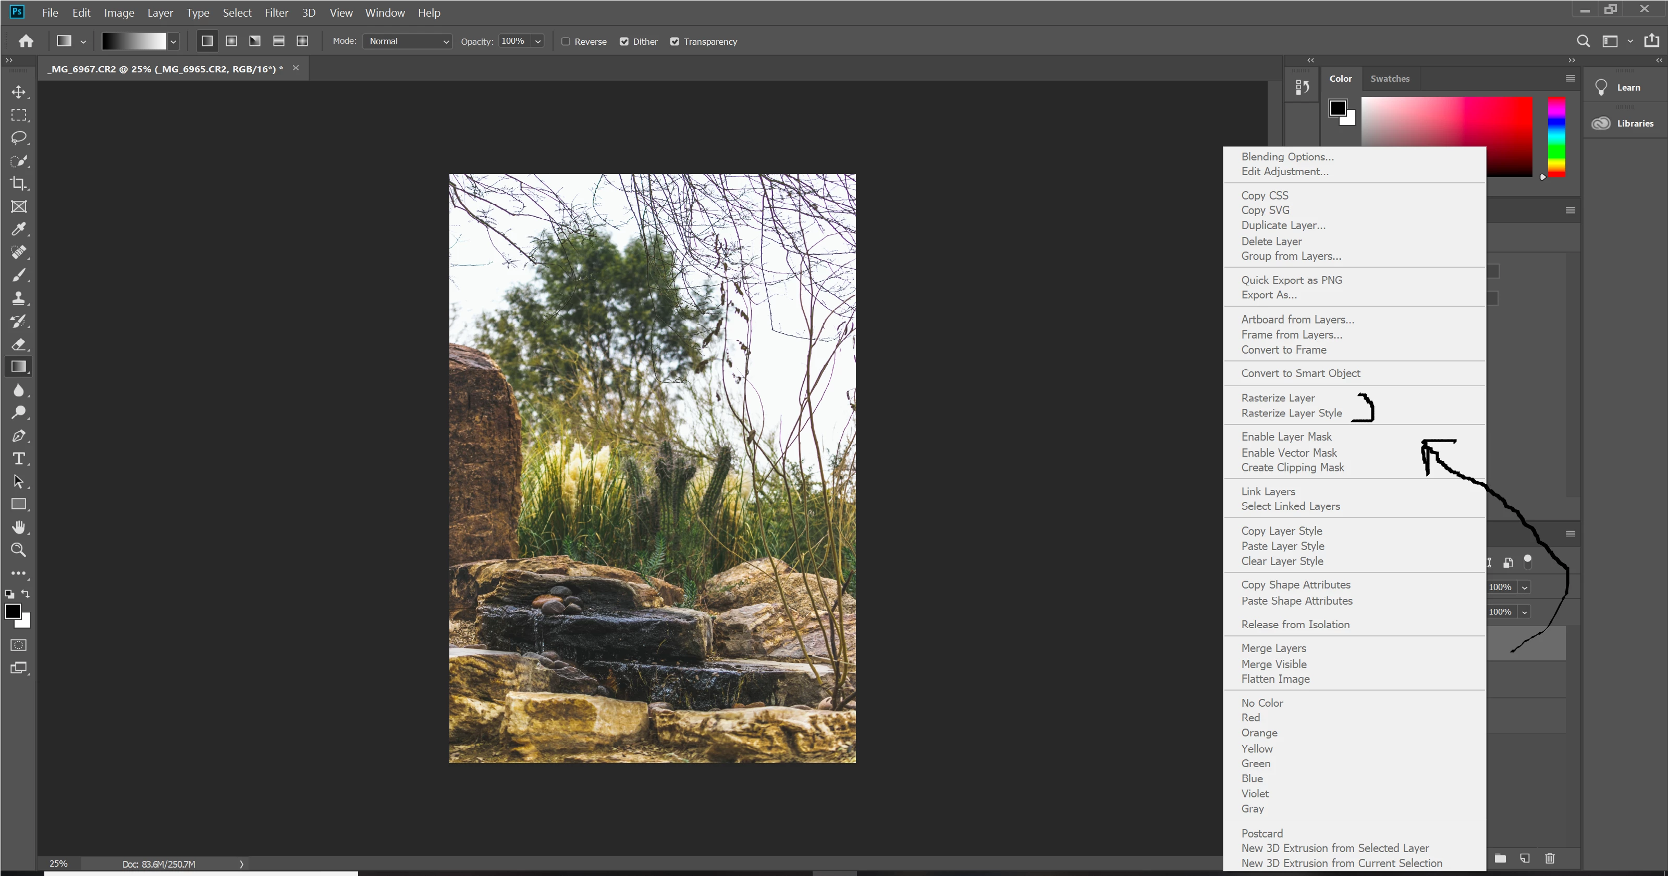
Task: Select the Clone Stamp tool
Action: [19, 298]
